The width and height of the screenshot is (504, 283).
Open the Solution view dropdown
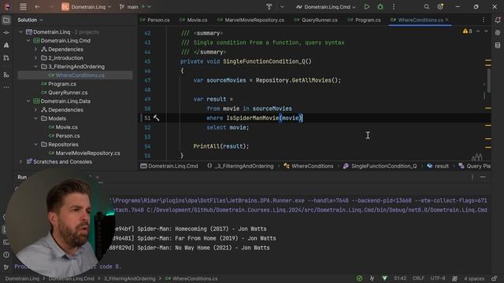pyautogui.click(x=30, y=20)
